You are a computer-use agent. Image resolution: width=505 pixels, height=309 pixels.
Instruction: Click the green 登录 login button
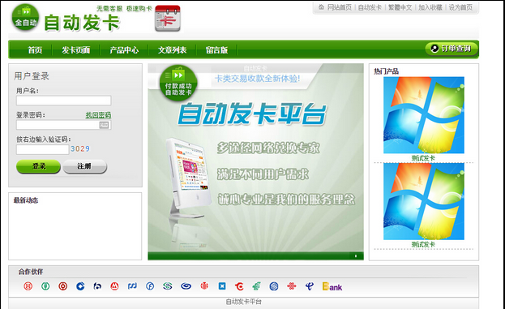(38, 166)
